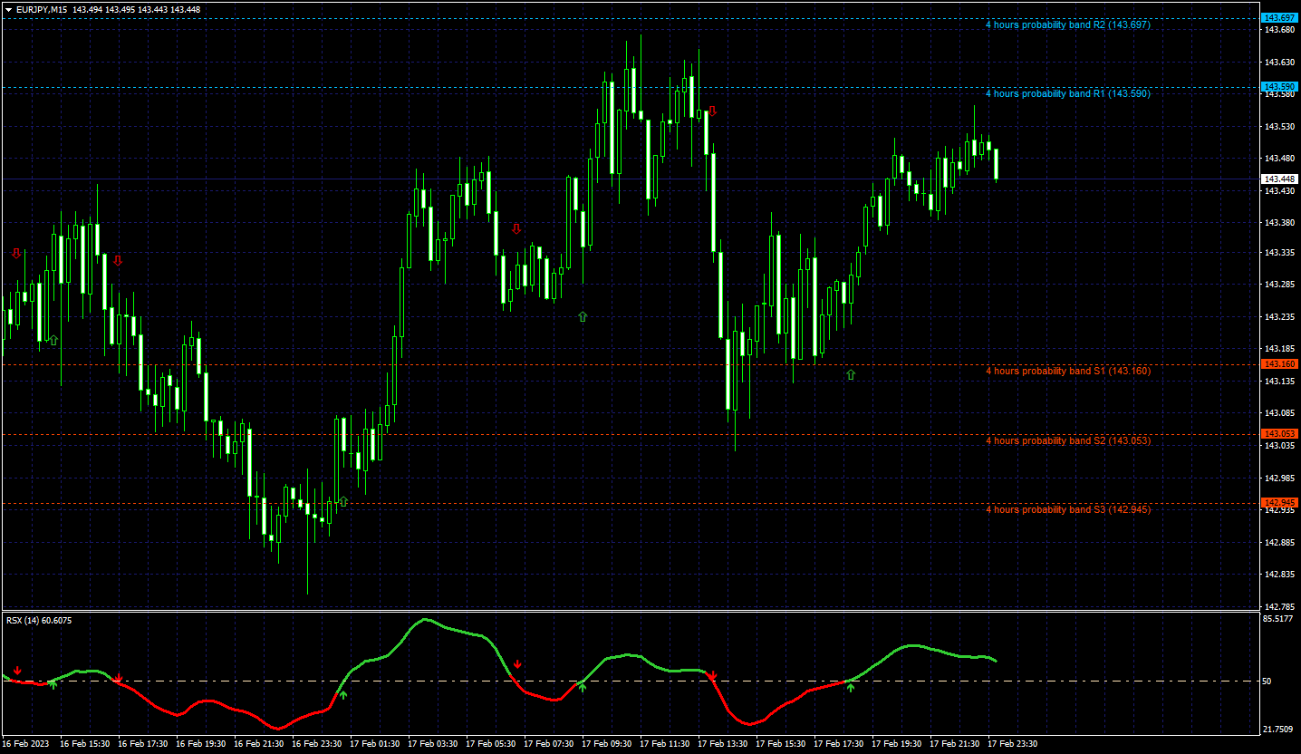The width and height of the screenshot is (1301, 754).
Task: Select the 142.885 price axis label
Action: (x=1279, y=542)
